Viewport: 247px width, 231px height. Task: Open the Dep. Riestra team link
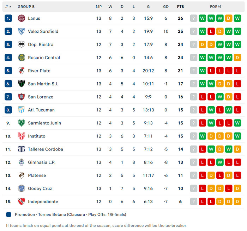point(40,45)
